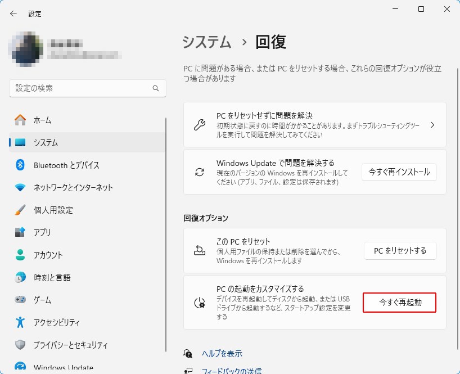Go to 時刻と言語 settings
460x374 pixels.
53,277
